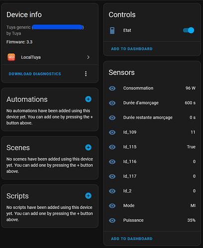The image size is (203, 248).
Task: Add a new automation with plus icon
Action: coord(88,99)
